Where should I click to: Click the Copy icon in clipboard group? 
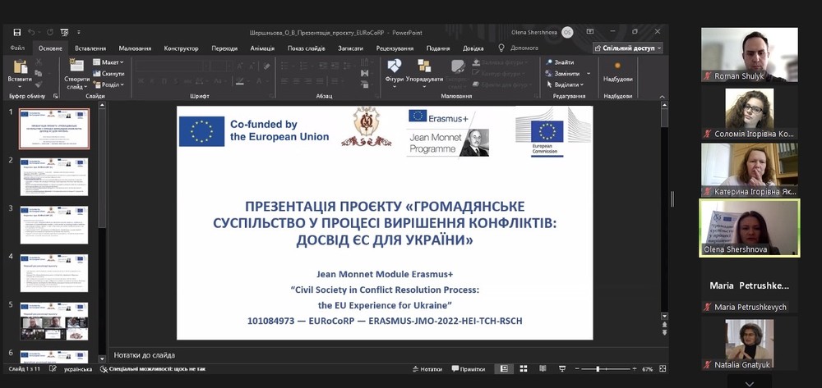pyautogui.click(x=39, y=73)
